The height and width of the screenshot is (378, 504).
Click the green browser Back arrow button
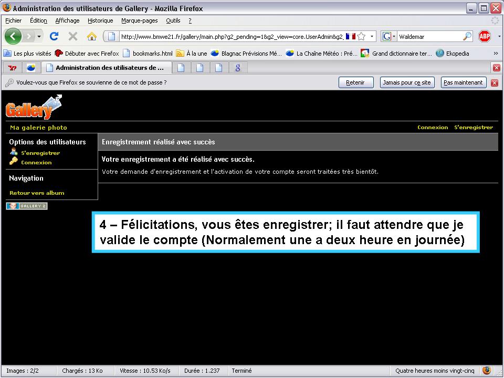click(13, 36)
